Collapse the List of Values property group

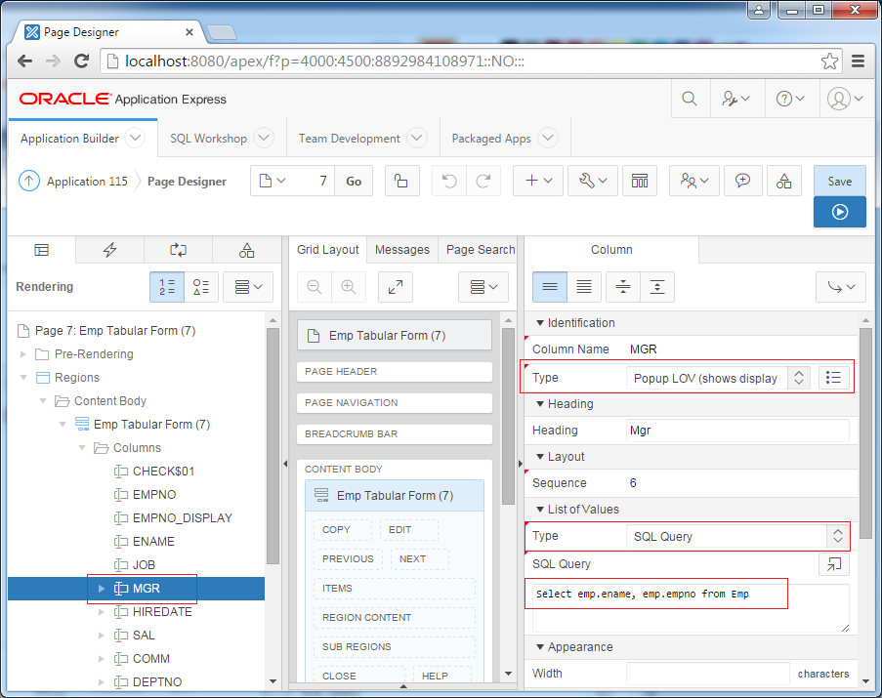[x=540, y=510]
